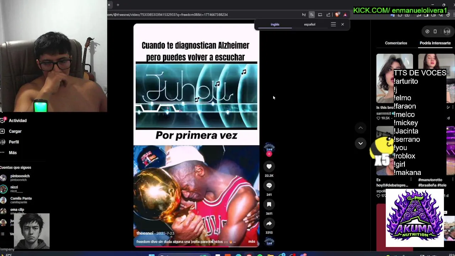Screen dimensions: 455x256
Task: Open the spinning sound disc below share
Action: point(269,242)
